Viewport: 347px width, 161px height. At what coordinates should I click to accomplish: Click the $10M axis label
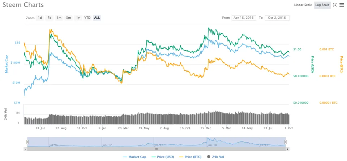[16, 83]
